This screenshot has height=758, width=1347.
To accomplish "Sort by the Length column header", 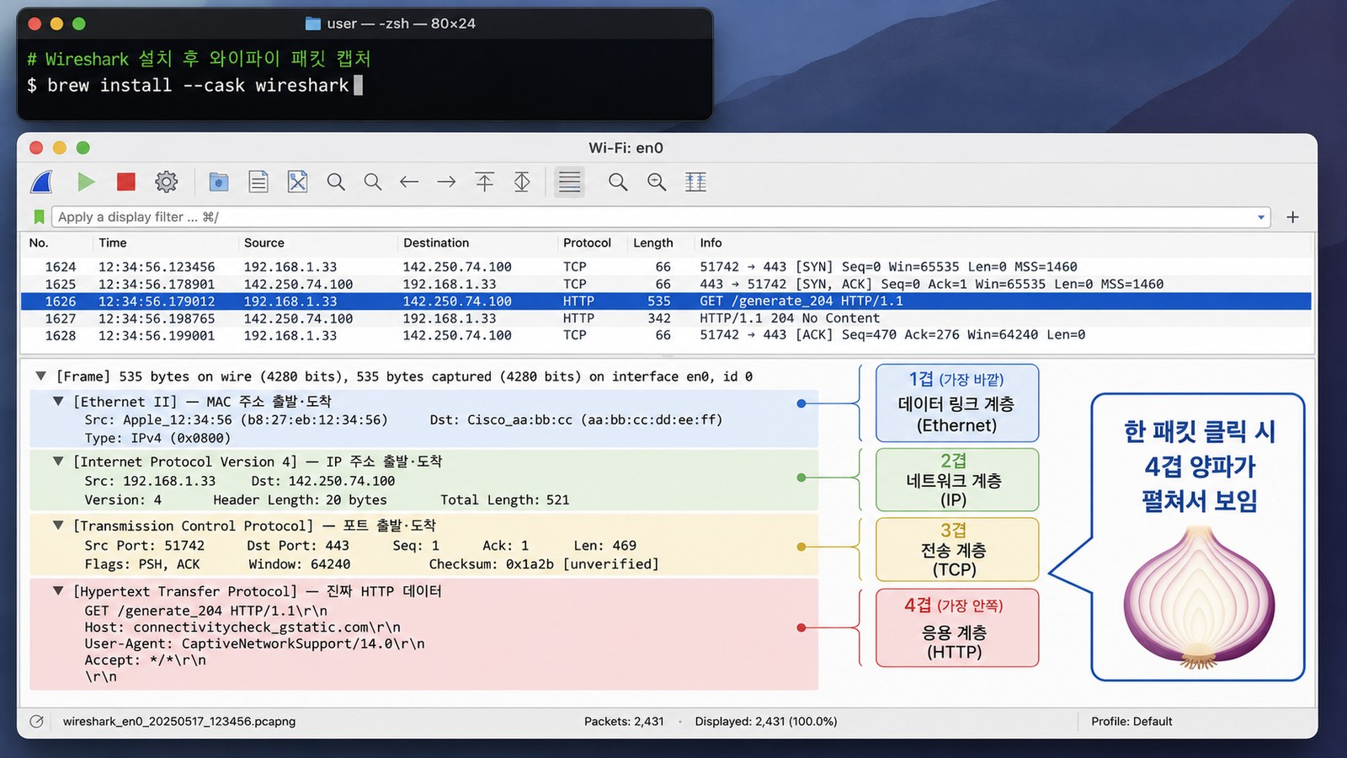I will 653,243.
